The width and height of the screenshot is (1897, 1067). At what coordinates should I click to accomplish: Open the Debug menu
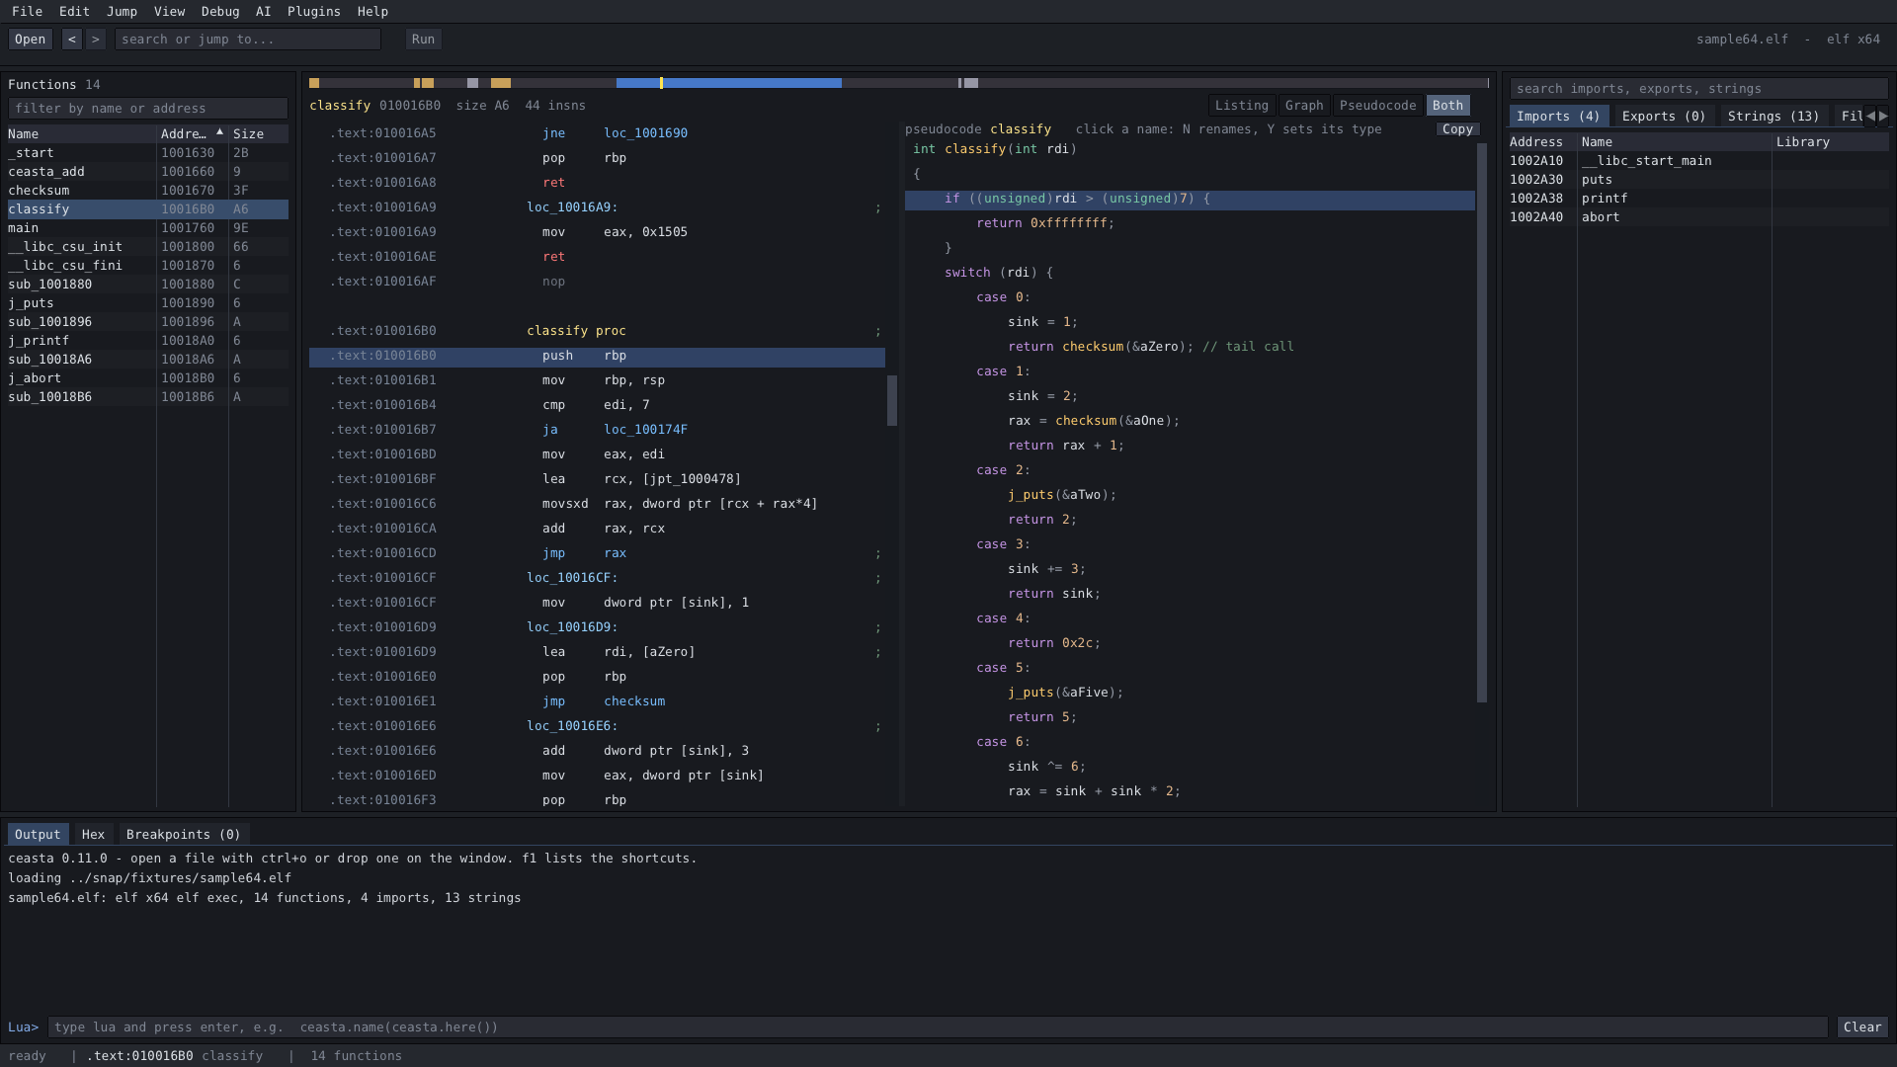pyautogui.click(x=220, y=12)
